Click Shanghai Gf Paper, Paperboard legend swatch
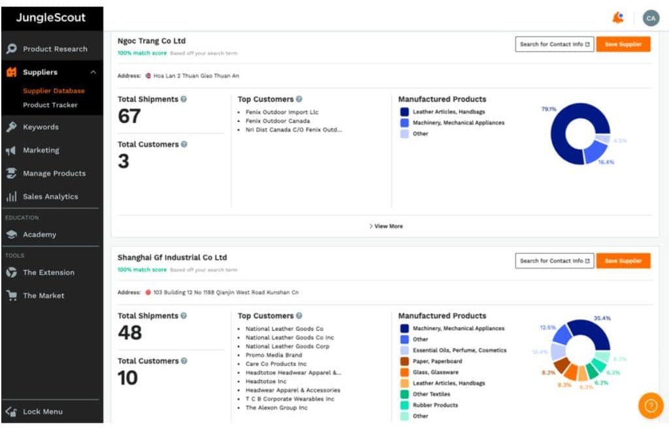The image size is (669, 434). [x=404, y=361]
